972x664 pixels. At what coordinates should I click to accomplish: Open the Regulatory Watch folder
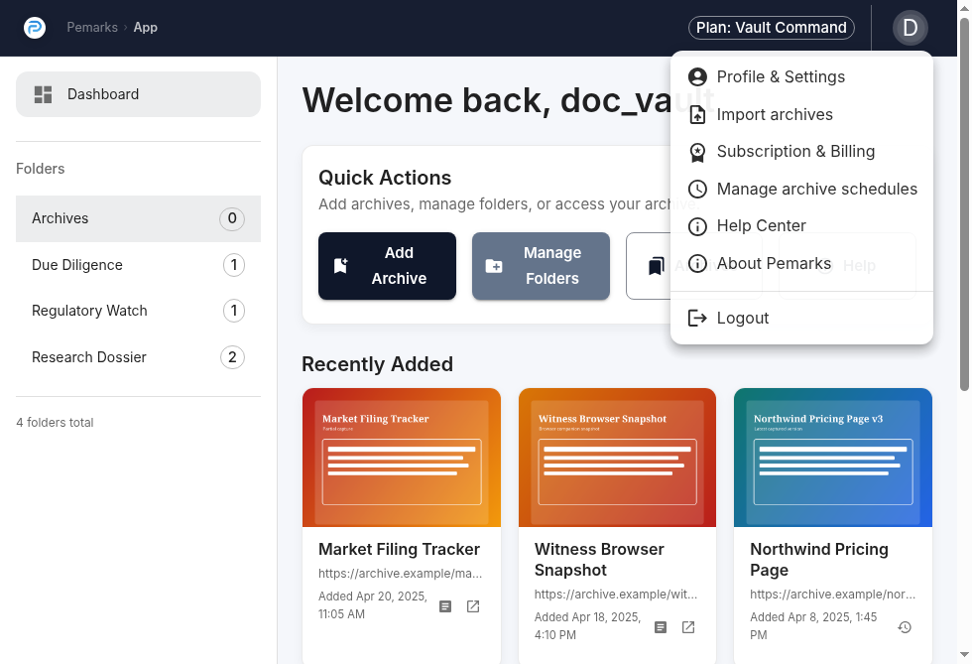click(138, 311)
